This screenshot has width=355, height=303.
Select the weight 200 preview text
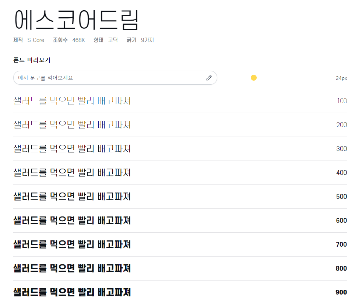[72, 125]
